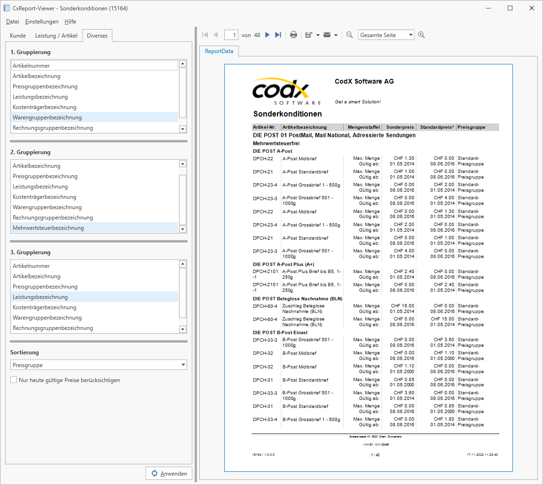The width and height of the screenshot is (543, 485).
Task: Select Warengruppenbezeichnung in 2. Gruppierung
Action: point(94,207)
